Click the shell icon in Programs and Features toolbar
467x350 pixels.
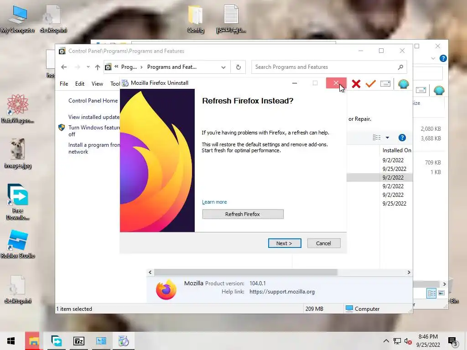[x=403, y=84]
